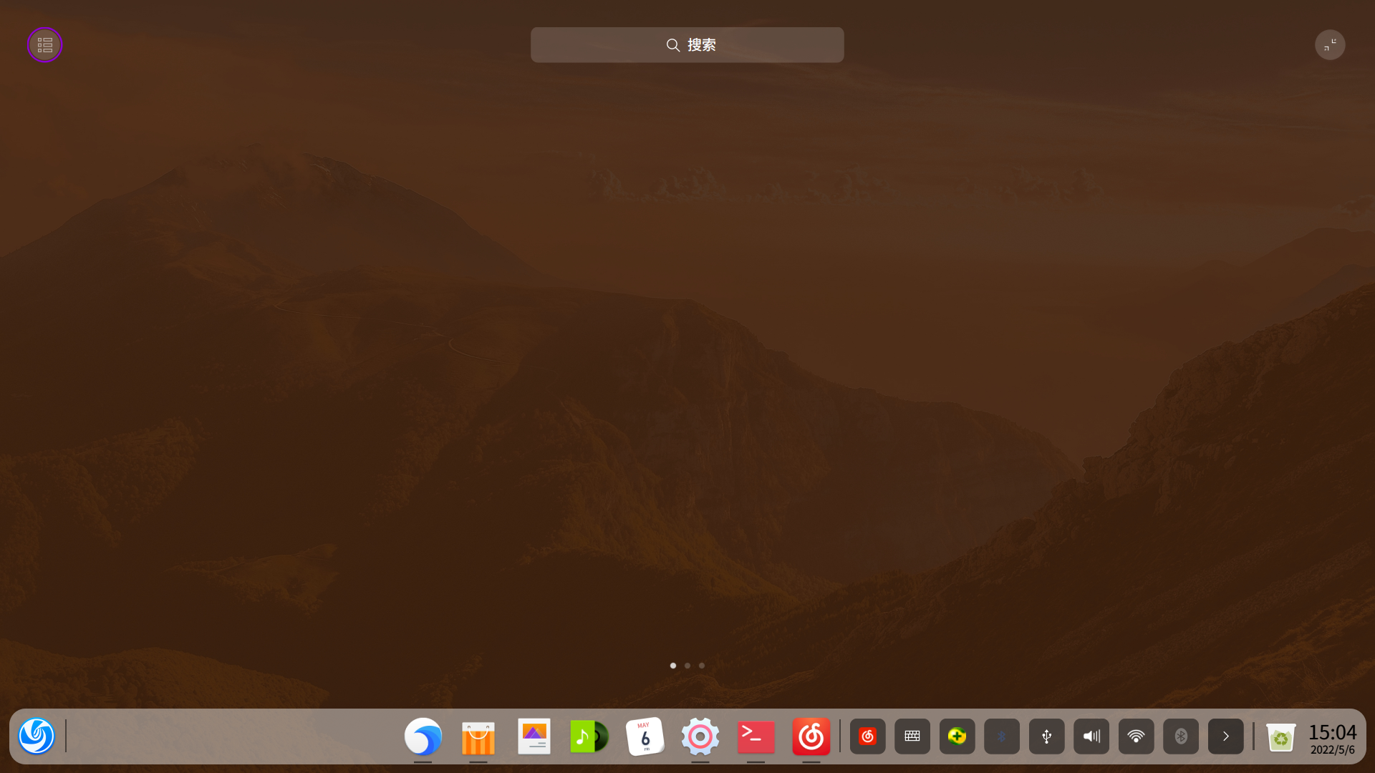Image resolution: width=1375 pixels, height=773 pixels.
Task: Open the image viewer dock icon
Action: (x=534, y=736)
